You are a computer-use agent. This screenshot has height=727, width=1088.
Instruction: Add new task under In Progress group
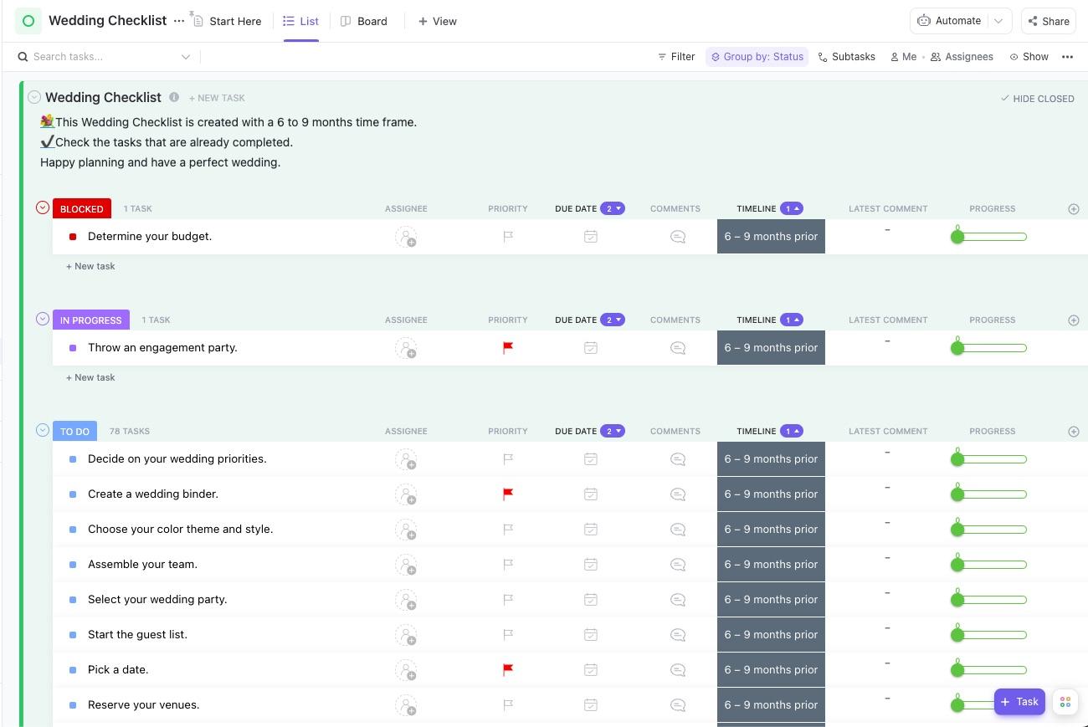pyautogui.click(x=90, y=377)
